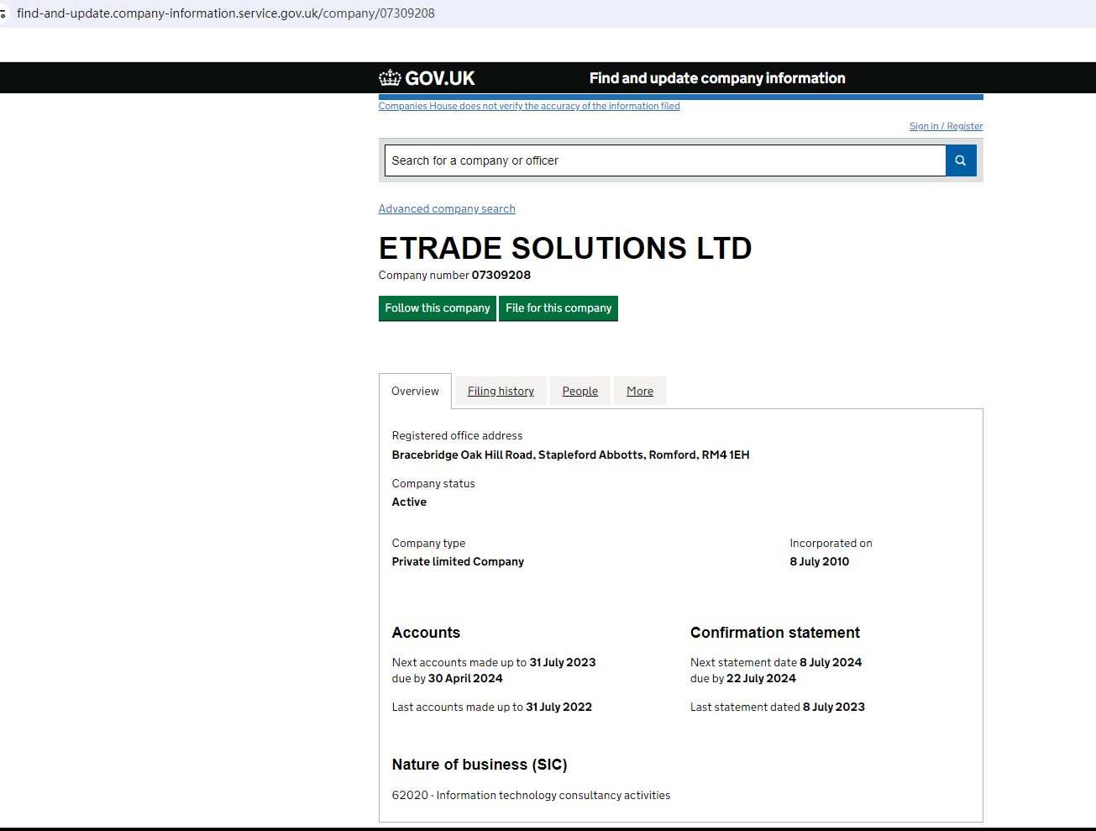Go to the More tab
The image size is (1096, 831).
tap(640, 391)
